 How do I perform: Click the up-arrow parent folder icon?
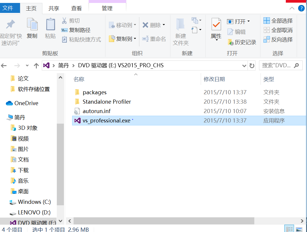pyautogui.click(x=36, y=65)
